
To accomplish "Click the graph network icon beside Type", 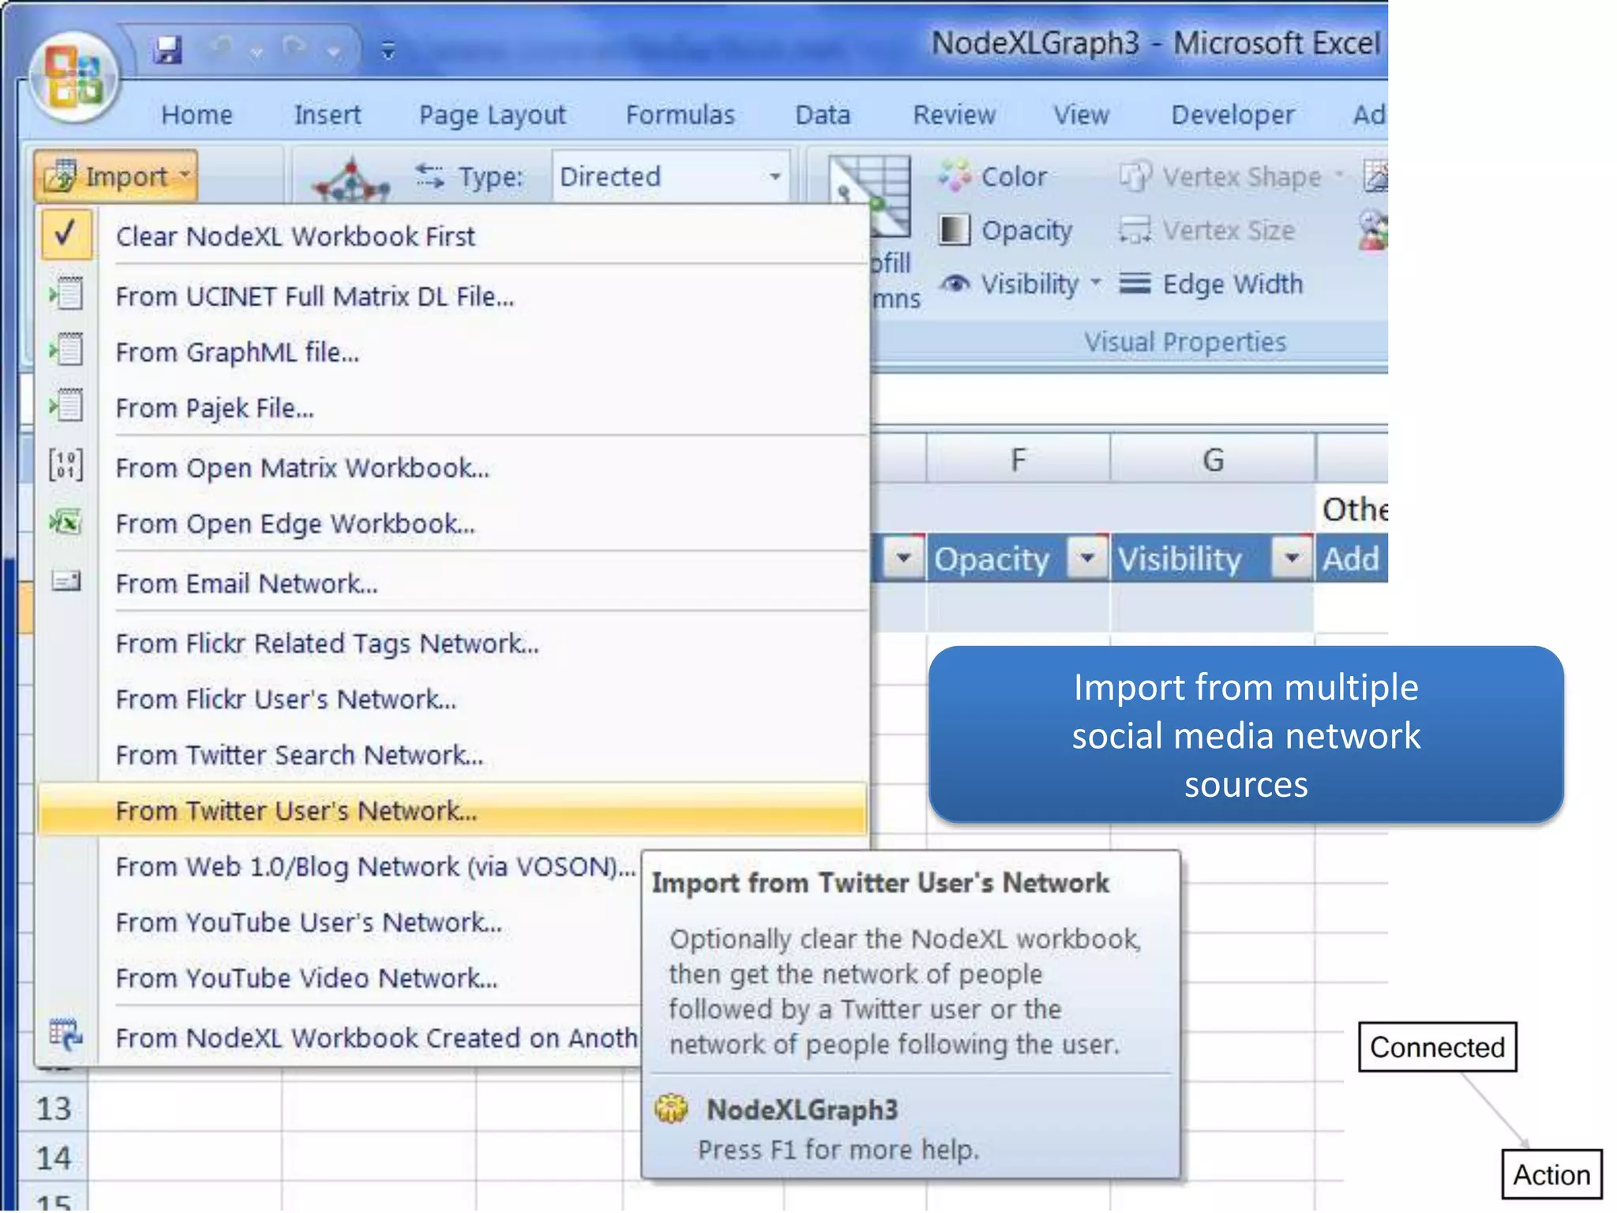I will click(351, 178).
